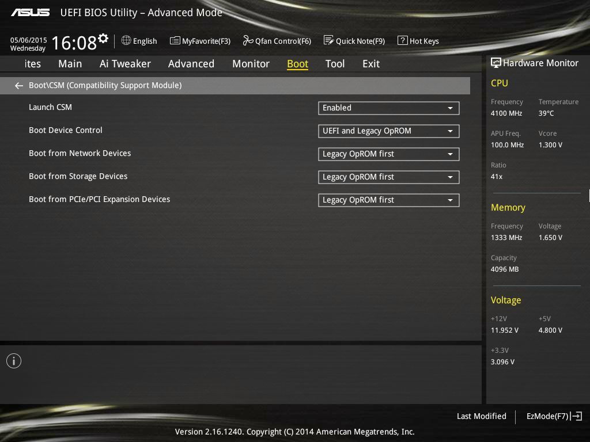Click the Qfan Control fan icon
Image resolution: width=590 pixels, height=442 pixels.
(248, 40)
